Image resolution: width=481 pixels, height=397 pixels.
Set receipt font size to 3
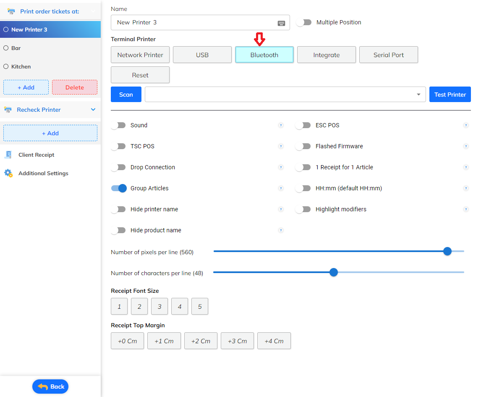coord(159,306)
